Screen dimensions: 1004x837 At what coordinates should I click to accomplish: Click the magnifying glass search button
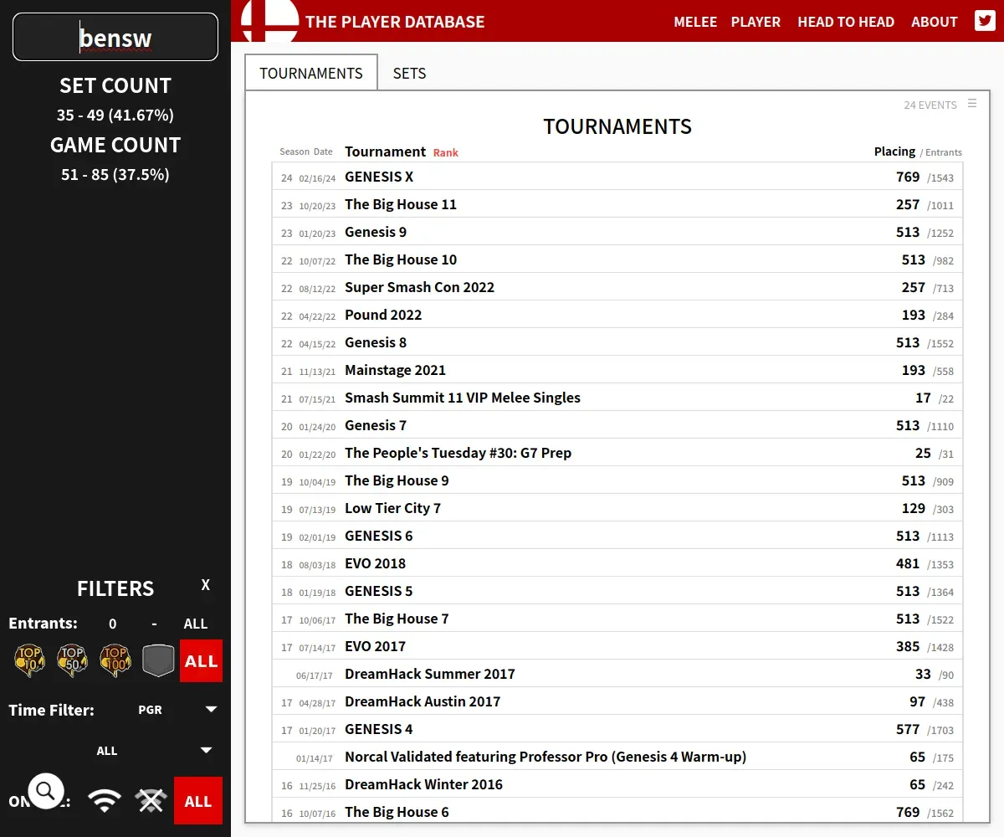coord(46,790)
